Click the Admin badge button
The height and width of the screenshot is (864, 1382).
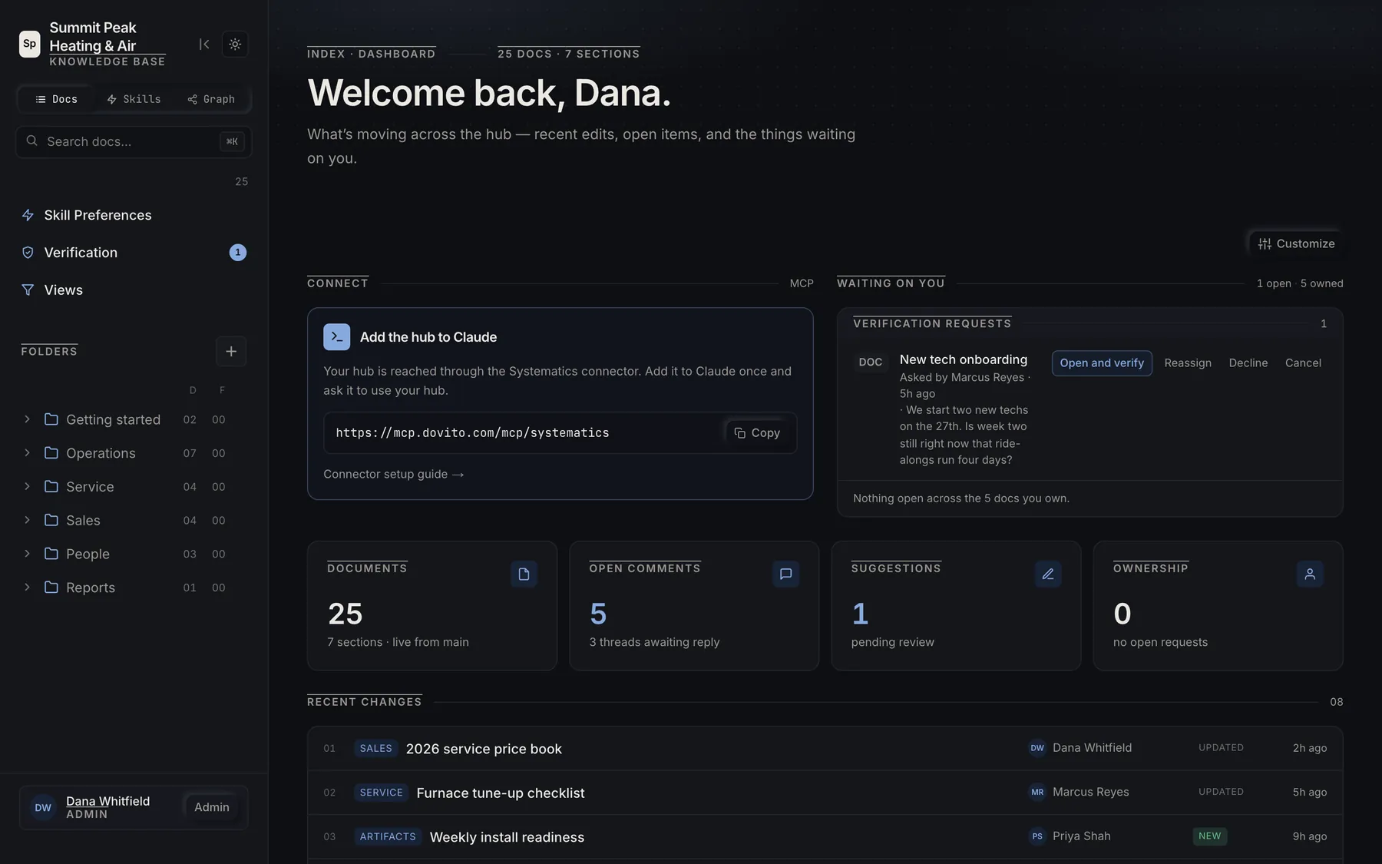pyautogui.click(x=212, y=807)
